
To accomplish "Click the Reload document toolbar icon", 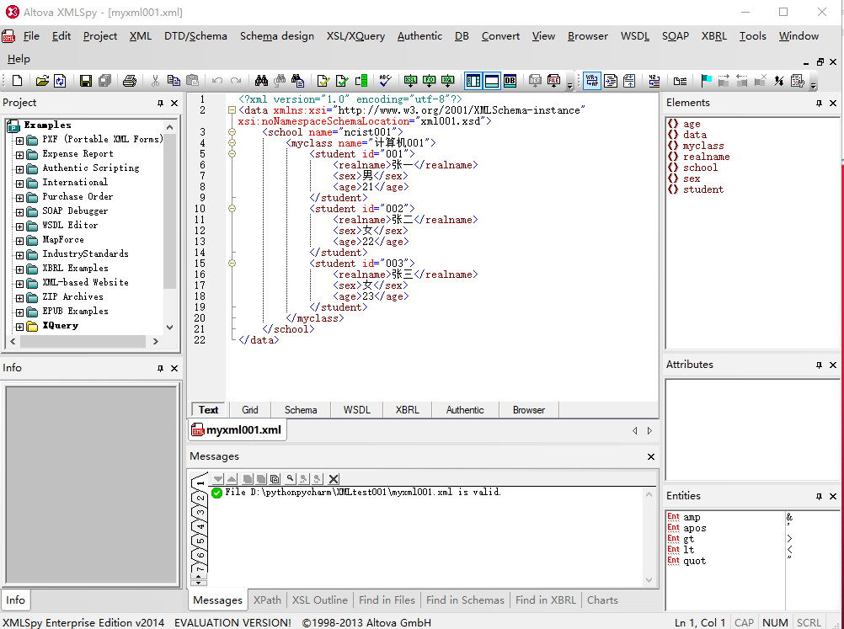I will [x=60, y=81].
